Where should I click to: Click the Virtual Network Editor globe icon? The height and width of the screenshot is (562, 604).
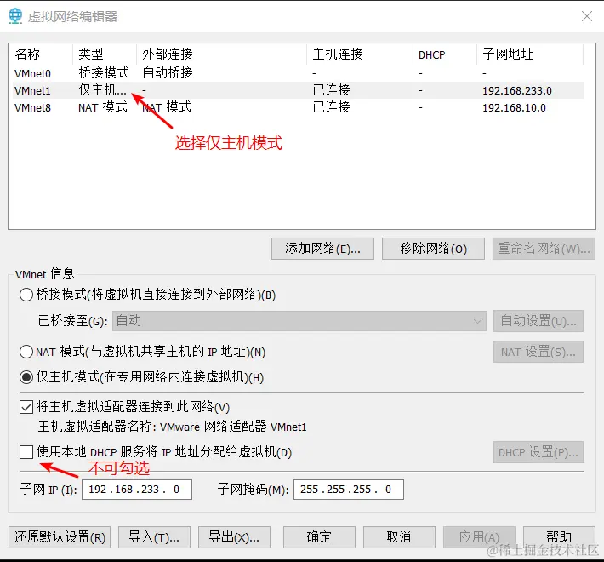click(15, 16)
